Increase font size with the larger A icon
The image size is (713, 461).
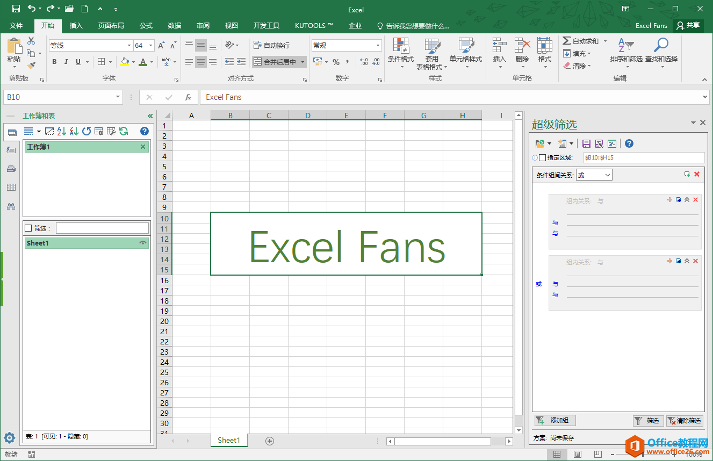click(x=161, y=46)
